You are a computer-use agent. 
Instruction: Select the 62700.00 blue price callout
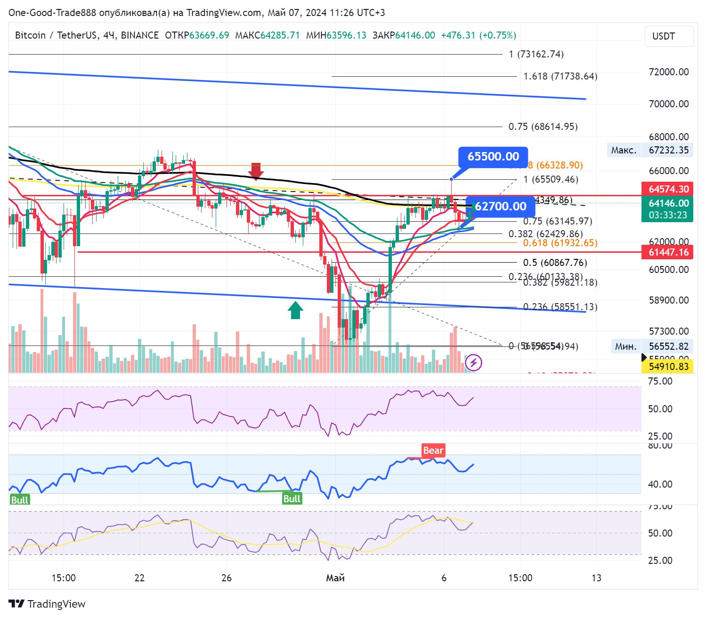pyautogui.click(x=500, y=206)
